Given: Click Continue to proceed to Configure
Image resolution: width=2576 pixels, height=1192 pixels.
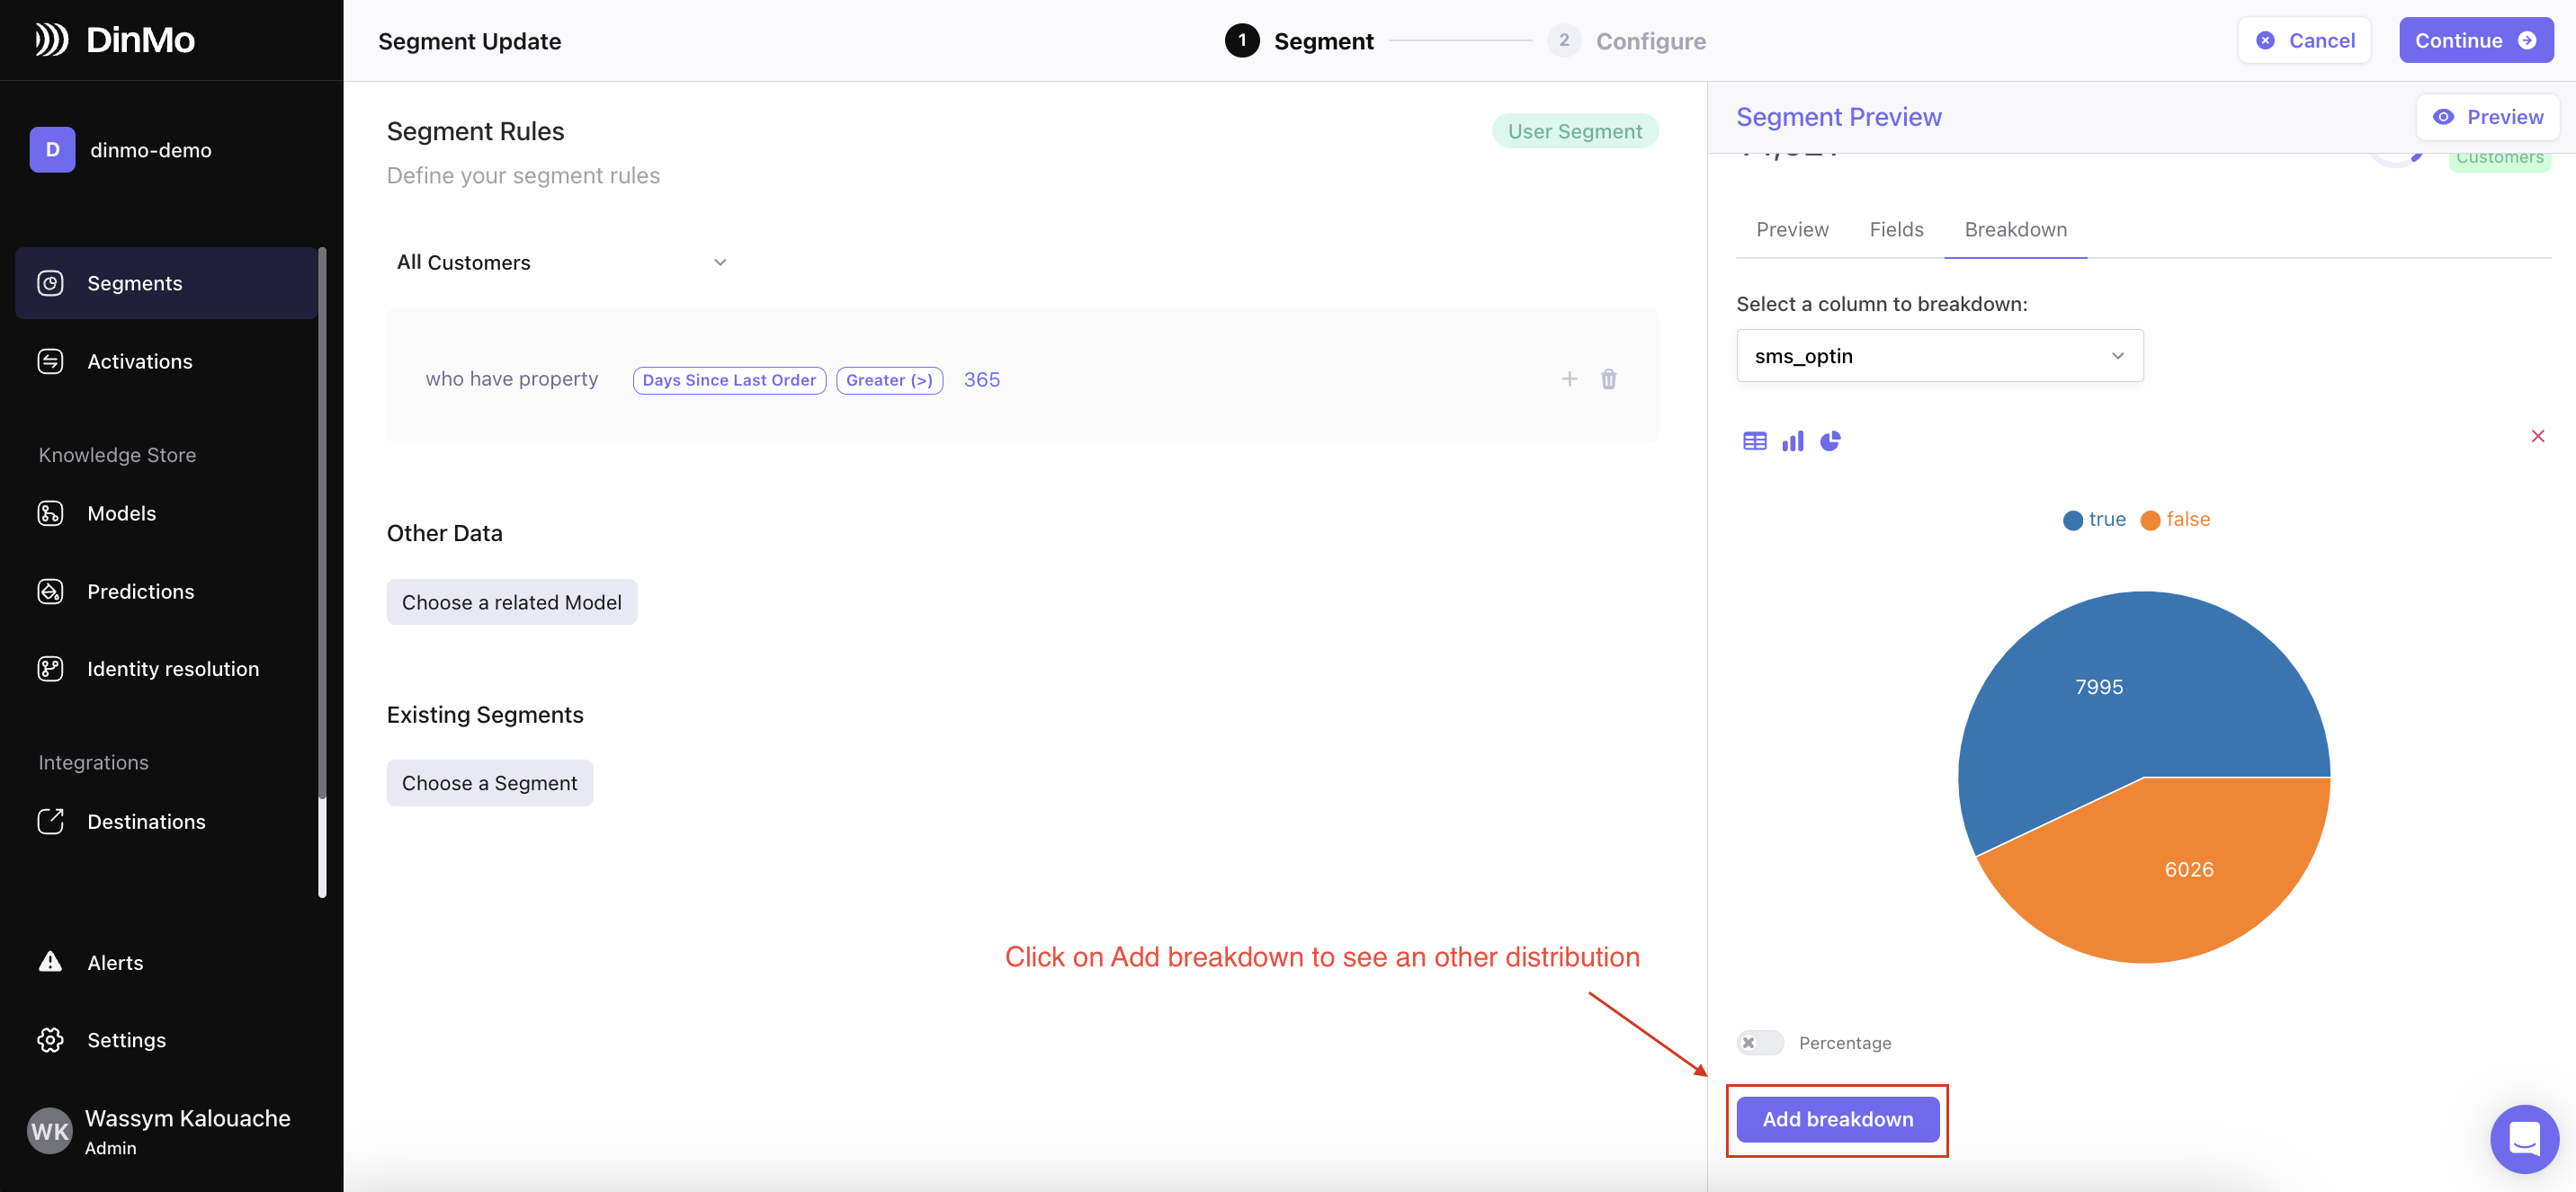Looking at the screenshot, I should [2475, 41].
